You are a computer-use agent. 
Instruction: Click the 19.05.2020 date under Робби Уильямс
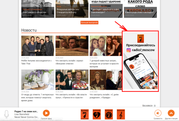[x=25, y=58]
